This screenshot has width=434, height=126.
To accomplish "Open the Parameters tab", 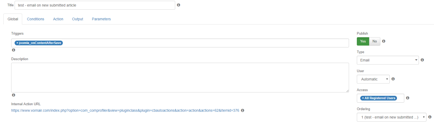I will click(x=101, y=19).
